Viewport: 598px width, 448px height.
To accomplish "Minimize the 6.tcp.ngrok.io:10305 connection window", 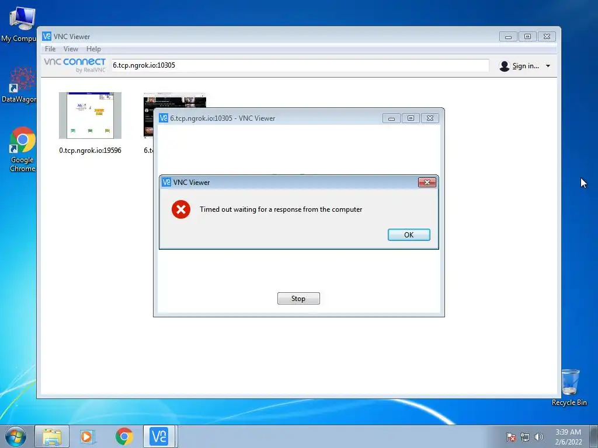I will (x=391, y=118).
